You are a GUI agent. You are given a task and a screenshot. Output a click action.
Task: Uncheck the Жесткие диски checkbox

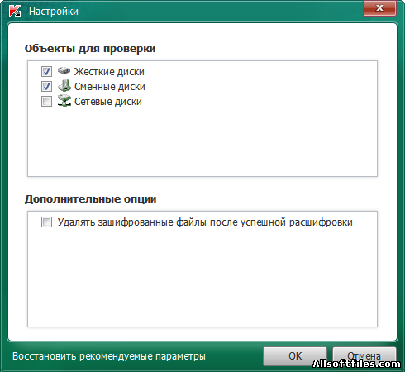tap(46, 72)
